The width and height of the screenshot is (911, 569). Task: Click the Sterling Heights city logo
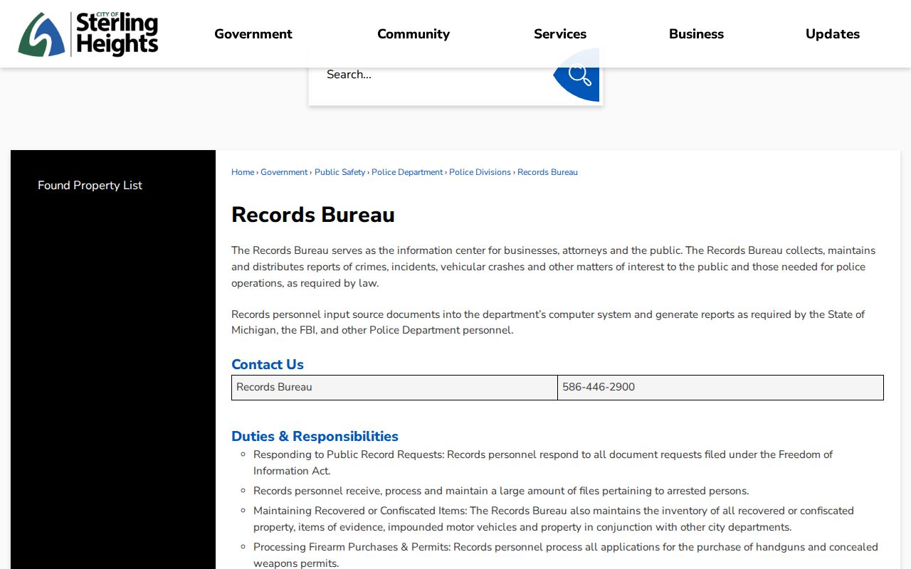click(x=88, y=34)
